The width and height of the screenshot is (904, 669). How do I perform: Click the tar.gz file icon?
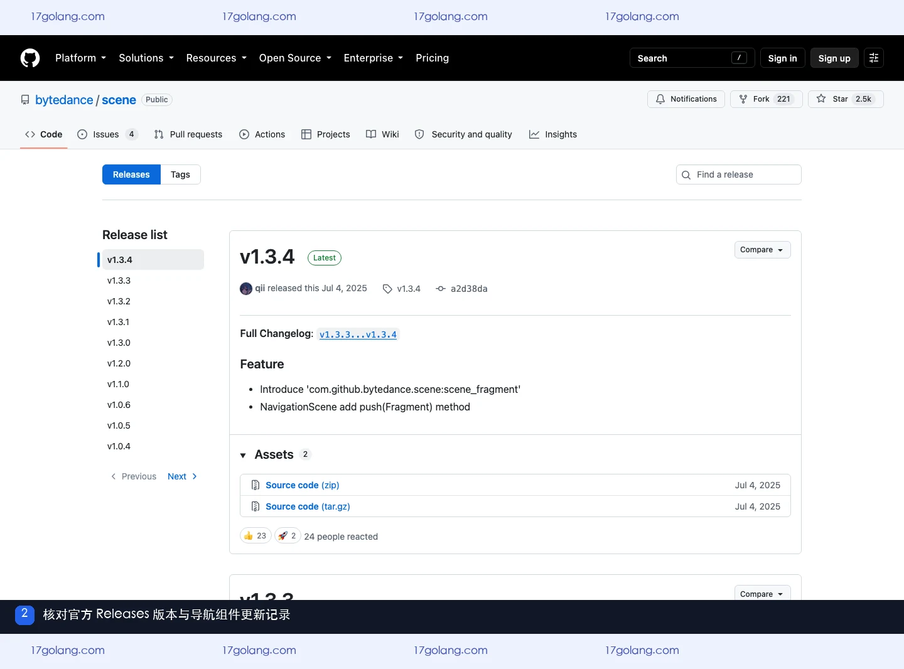(x=256, y=506)
